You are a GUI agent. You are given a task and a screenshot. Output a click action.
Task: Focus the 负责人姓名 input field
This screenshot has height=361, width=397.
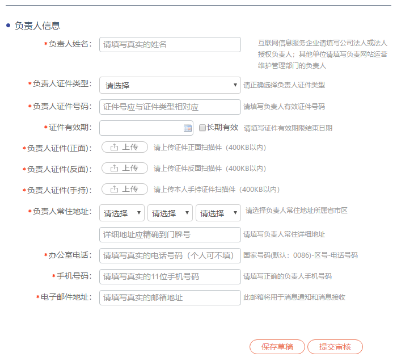(x=170, y=44)
